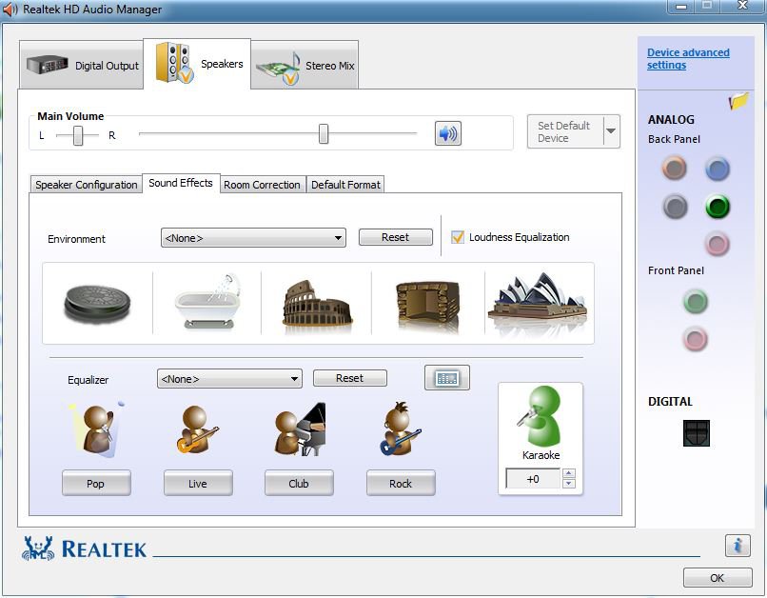The width and height of the screenshot is (767, 598).
Task: Select the active green back panel jack
Action: [718, 206]
